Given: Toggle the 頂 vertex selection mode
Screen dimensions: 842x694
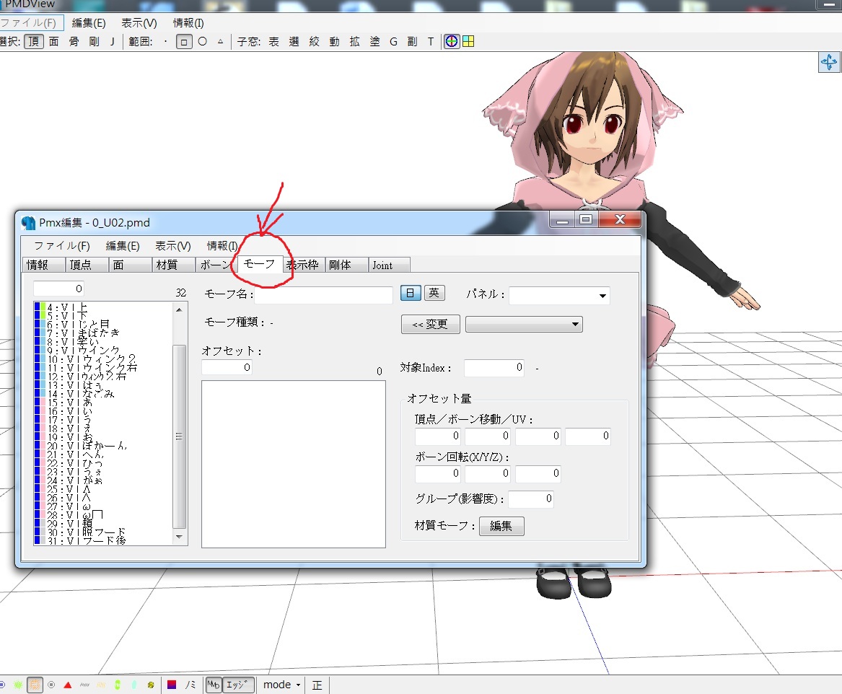Looking at the screenshot, I should coord(34,41).
